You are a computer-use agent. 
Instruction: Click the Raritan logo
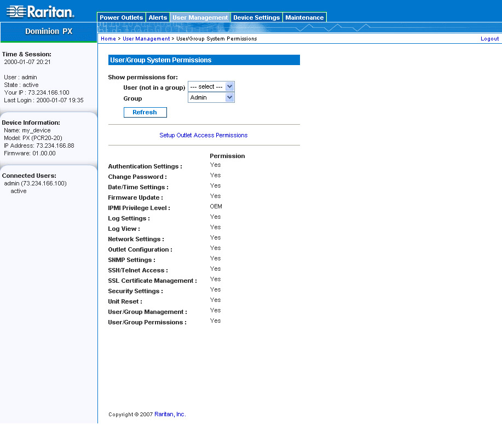pos(40,11)
